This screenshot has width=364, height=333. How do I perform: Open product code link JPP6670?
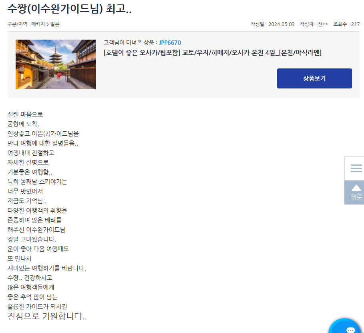coord(170,43)
